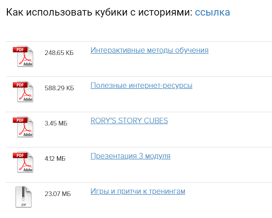Open the Презентация 3 модуля link
272x218 pixels.
130,156
